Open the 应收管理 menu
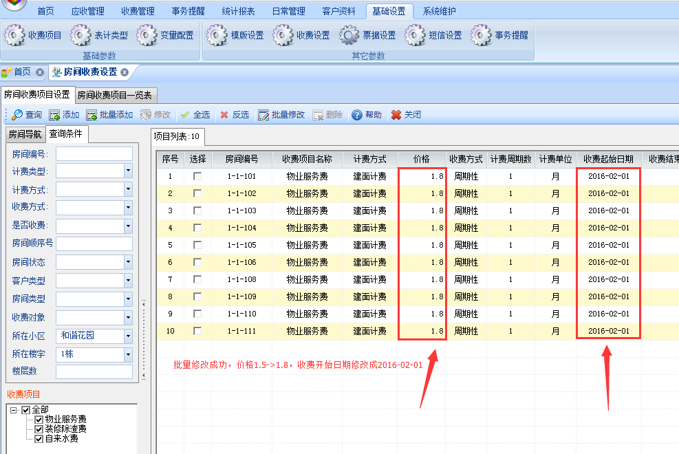679x454 pixels. pyautogui.click(x=88, y=11)
